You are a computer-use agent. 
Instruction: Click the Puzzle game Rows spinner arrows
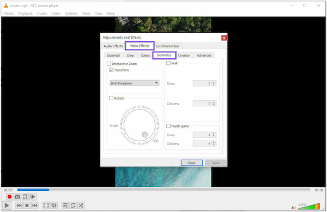(x=214, y=135)
